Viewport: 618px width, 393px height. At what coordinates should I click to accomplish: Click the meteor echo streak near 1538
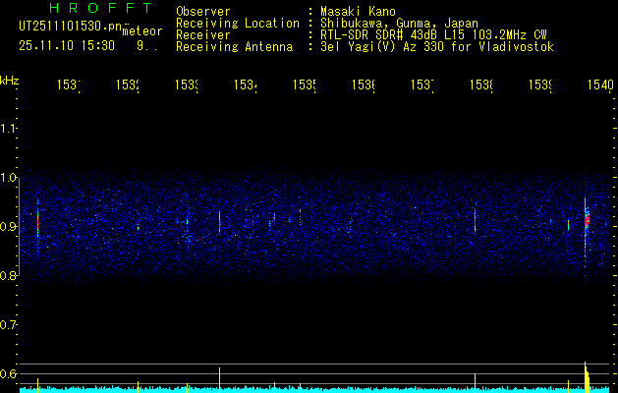pos(475,223)
